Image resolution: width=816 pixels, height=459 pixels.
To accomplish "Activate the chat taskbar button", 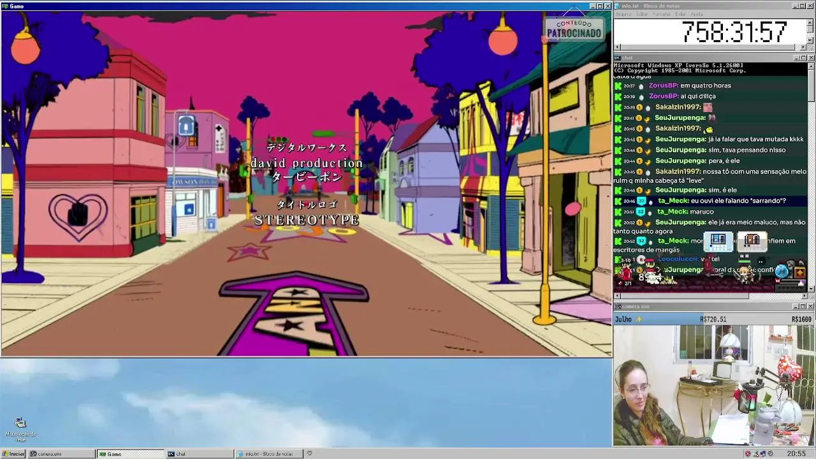I will (200, 454).
